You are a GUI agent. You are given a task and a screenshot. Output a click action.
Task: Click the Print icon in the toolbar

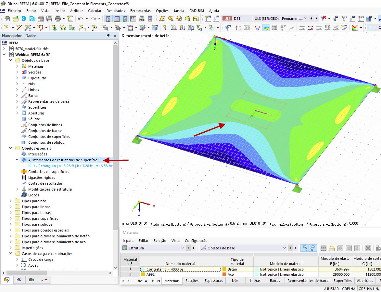pyautogui.click(x=58, y=19)
